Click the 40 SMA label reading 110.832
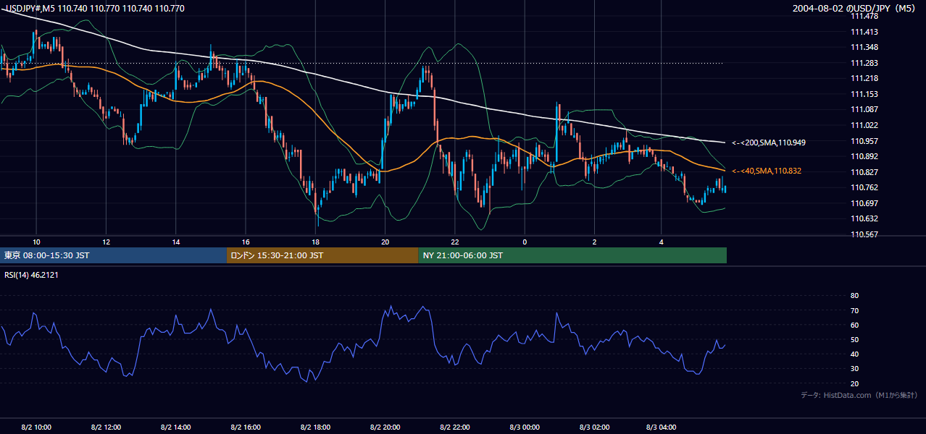Image resolution: width=926 pixels, height=434 pixels. click(x=768, y=171)
